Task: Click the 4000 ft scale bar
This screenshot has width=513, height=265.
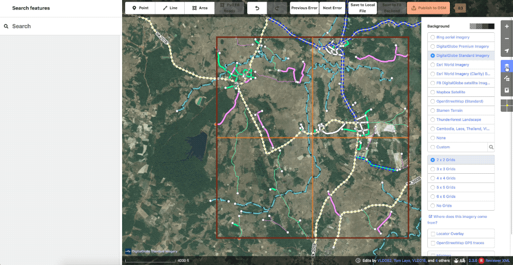Action: 156,261
